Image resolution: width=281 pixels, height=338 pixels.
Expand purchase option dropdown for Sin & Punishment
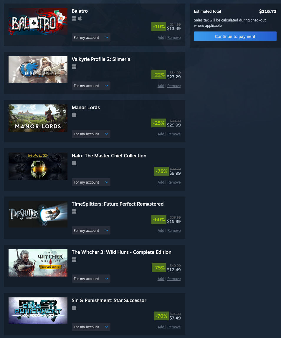[91, 327]
